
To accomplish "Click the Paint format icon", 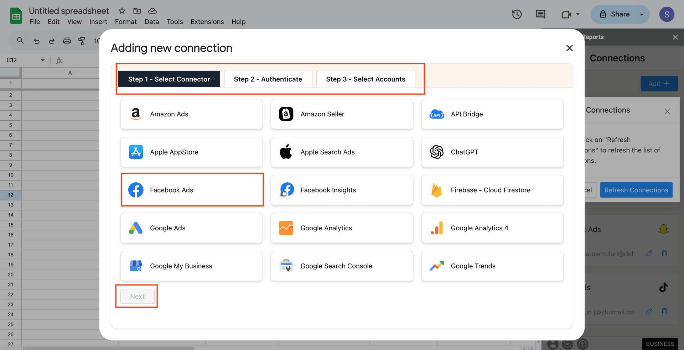I will click(x=82, y=41).
